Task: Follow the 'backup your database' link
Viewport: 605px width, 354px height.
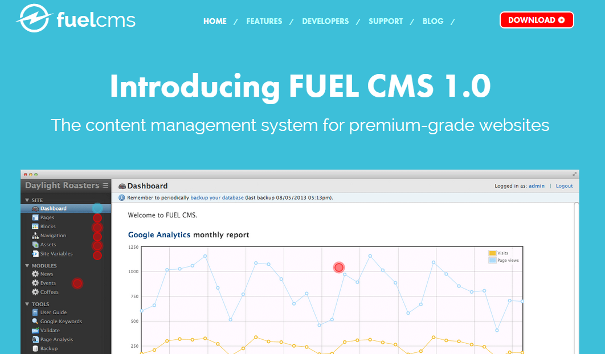Action: coord(217,198)
